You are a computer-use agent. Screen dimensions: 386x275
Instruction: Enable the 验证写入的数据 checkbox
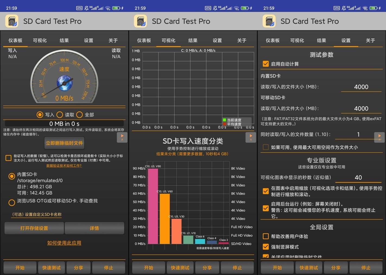8,158
